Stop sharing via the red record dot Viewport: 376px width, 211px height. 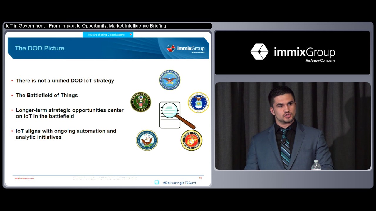pos(131,35)
